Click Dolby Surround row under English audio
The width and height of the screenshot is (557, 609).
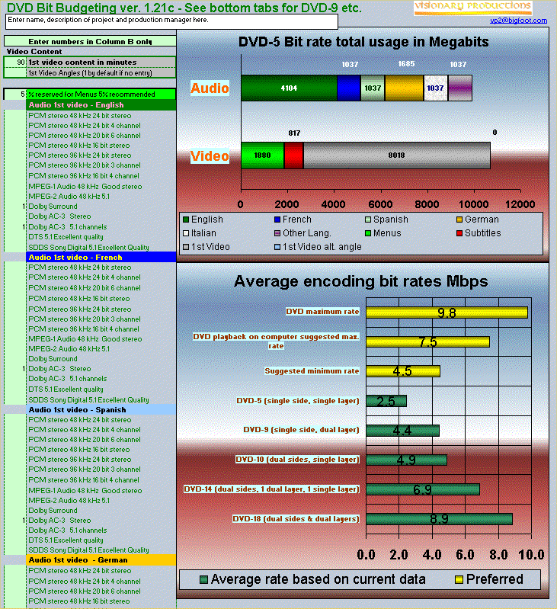pos(53,207)
